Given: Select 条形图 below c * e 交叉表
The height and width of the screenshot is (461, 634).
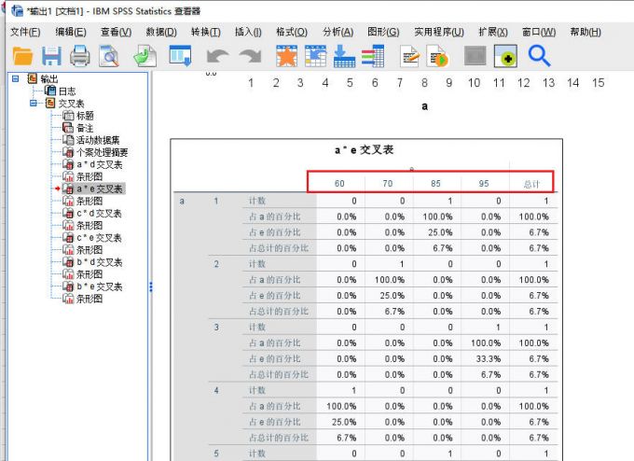Looking at the screenshot, I should [x=90, y=250].
